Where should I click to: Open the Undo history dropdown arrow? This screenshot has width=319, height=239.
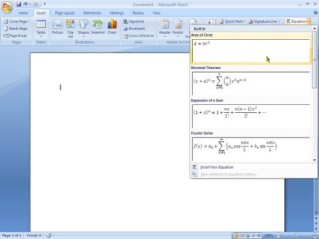30,4
